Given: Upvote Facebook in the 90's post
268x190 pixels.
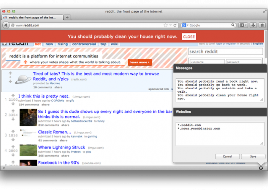Looking at the screenshot, I should [x=13, y=162].
